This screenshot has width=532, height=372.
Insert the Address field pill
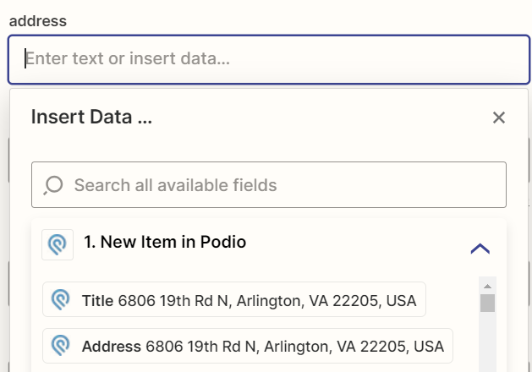click(x=248, y=346)
